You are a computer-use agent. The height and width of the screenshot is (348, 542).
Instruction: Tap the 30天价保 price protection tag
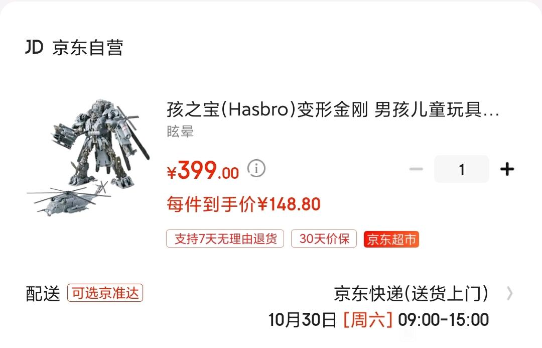[324, 239]
